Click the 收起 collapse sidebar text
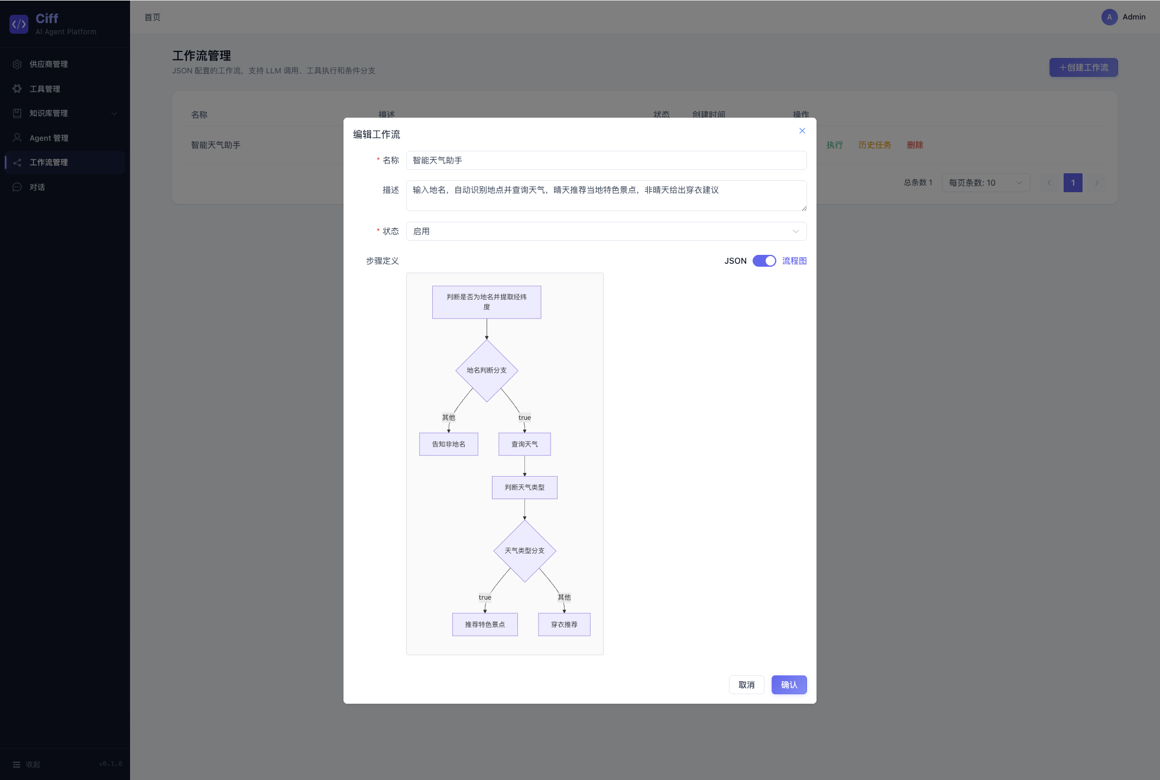 (x=33, y=764)
